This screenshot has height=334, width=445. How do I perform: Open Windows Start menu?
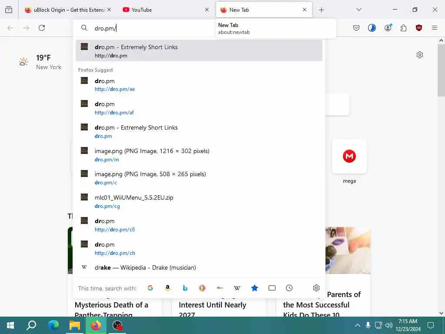(x=10, y=325)
